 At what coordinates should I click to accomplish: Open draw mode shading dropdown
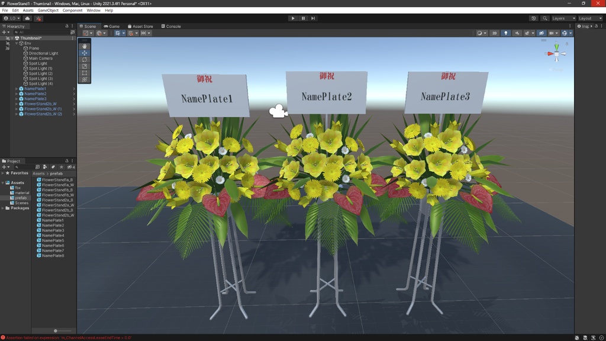click(481, 33)
